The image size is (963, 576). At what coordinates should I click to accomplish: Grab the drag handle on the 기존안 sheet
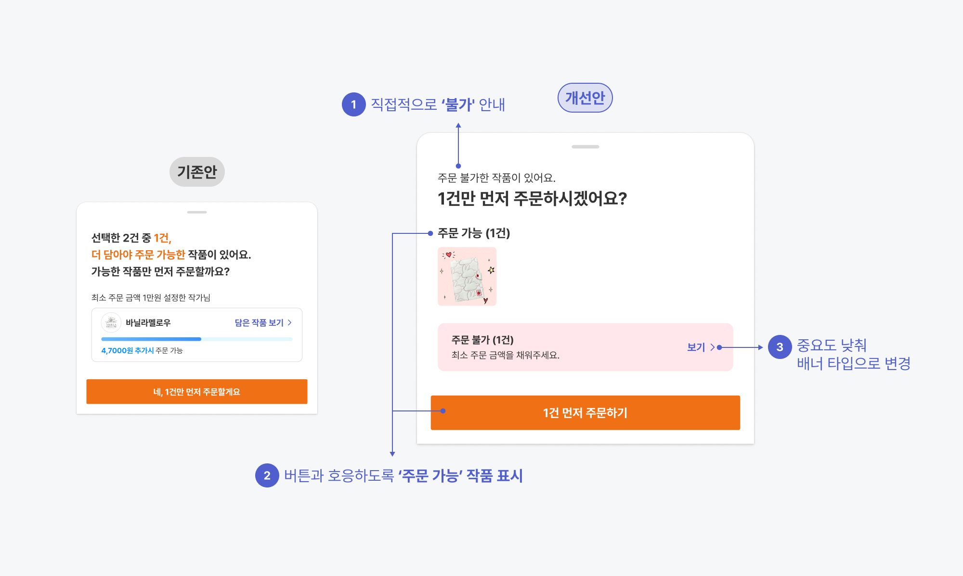click(197, 212)
